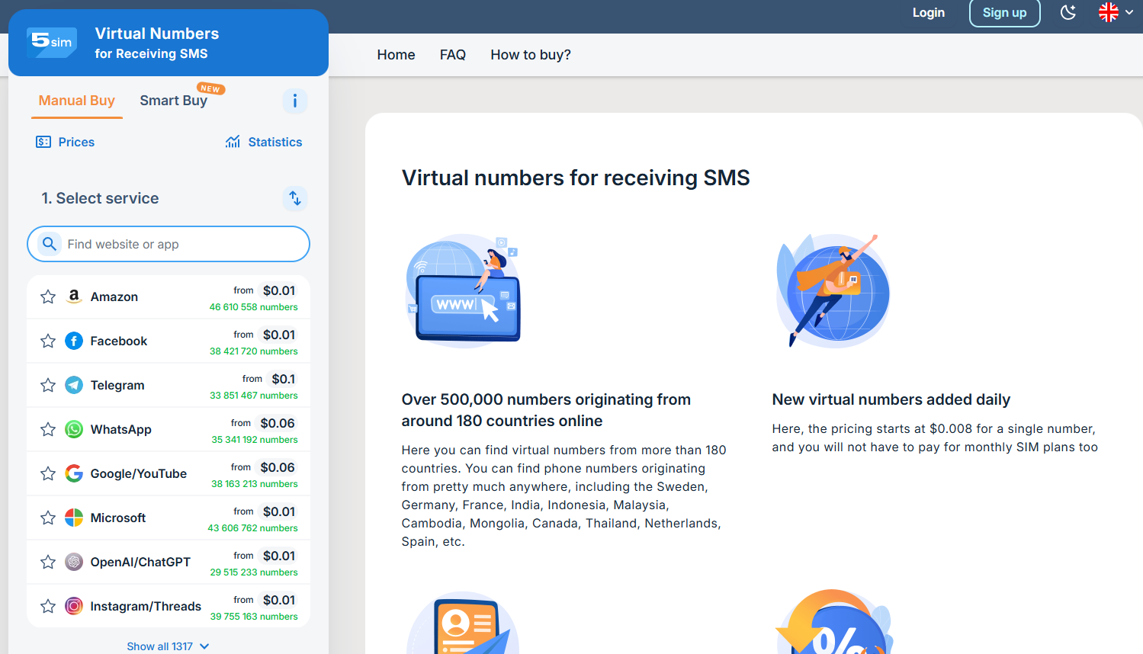Favorite WhatsApp with the star
This screenshot has width=1143, height=654.
(48, 429)
